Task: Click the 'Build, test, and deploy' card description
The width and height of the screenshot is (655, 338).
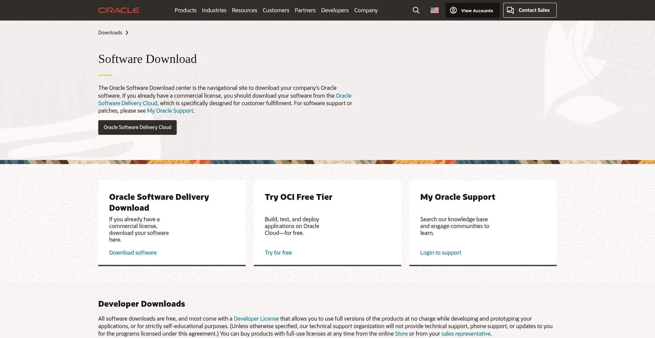Action: [292, 226]
